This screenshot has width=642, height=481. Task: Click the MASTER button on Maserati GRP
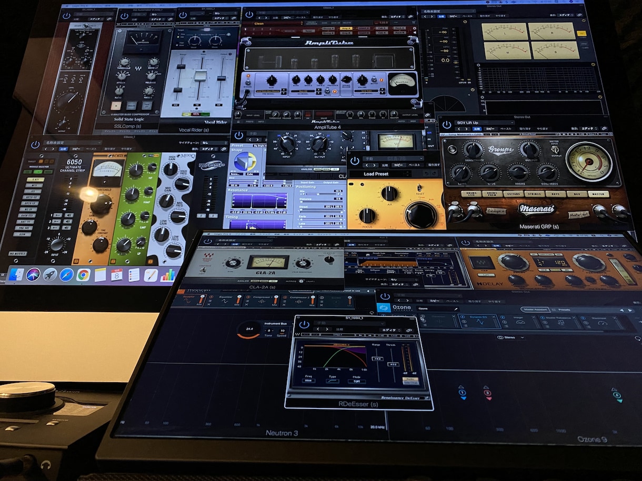[598, 194]
